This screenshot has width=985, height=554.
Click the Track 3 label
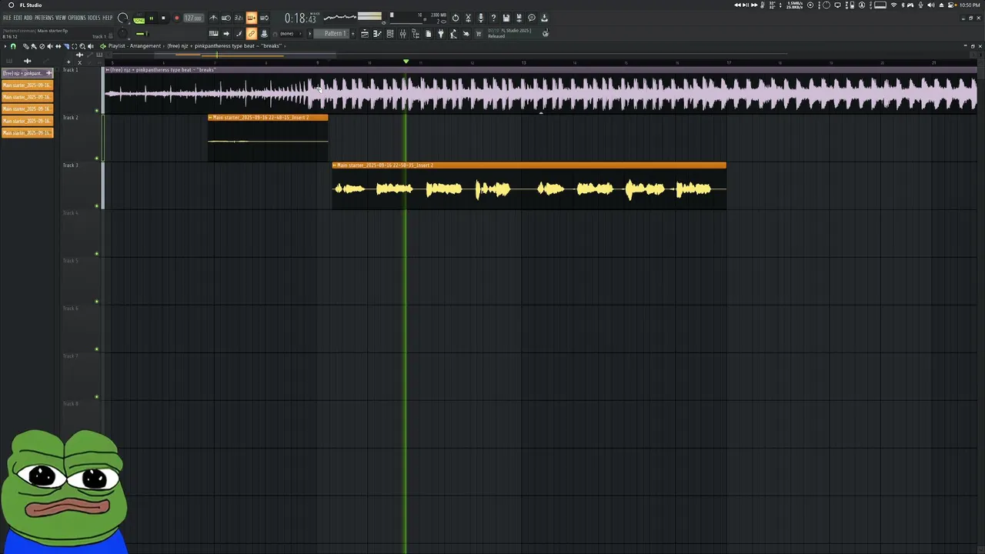(x=70, y=165)
